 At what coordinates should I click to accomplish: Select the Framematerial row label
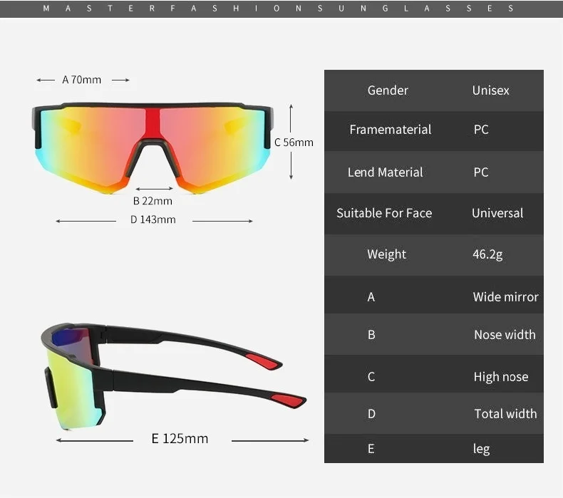tap(391, 130)
